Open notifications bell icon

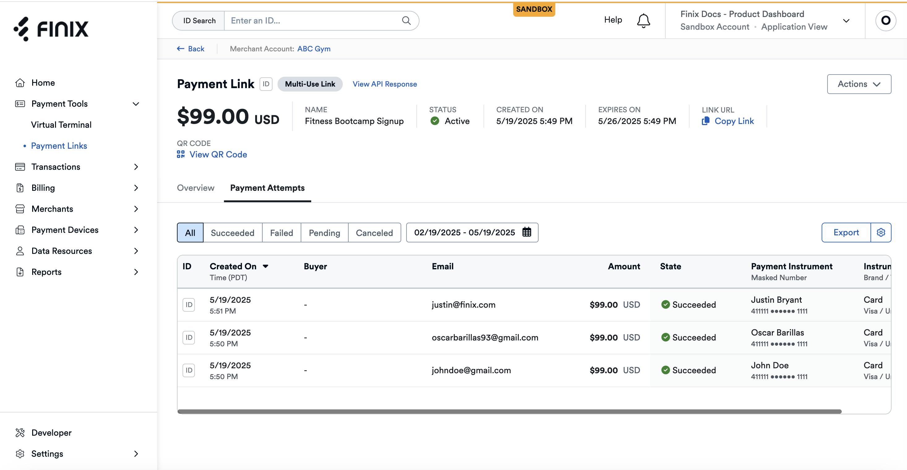click(x=643, y=20)
